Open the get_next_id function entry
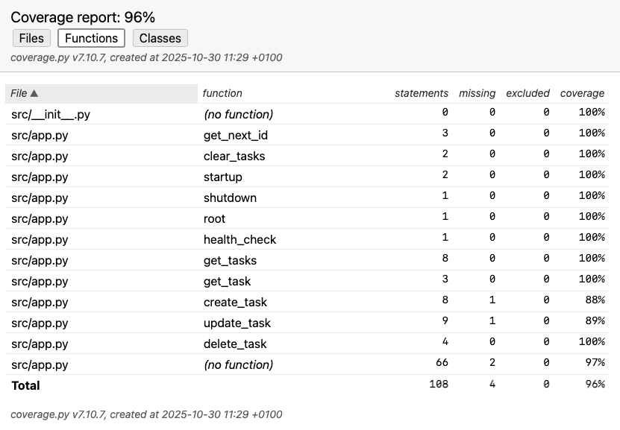 coord(232,136)
